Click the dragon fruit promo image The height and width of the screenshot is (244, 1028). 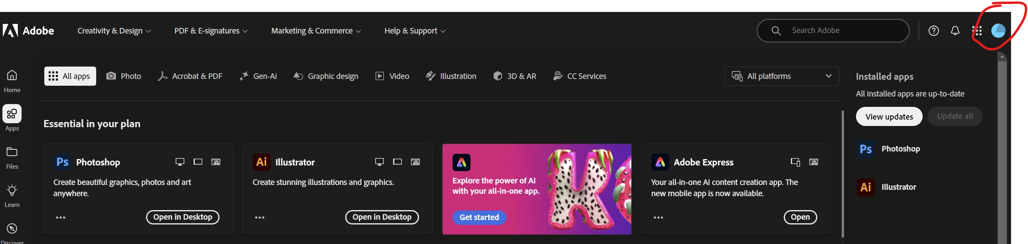(x=589, y=189)
